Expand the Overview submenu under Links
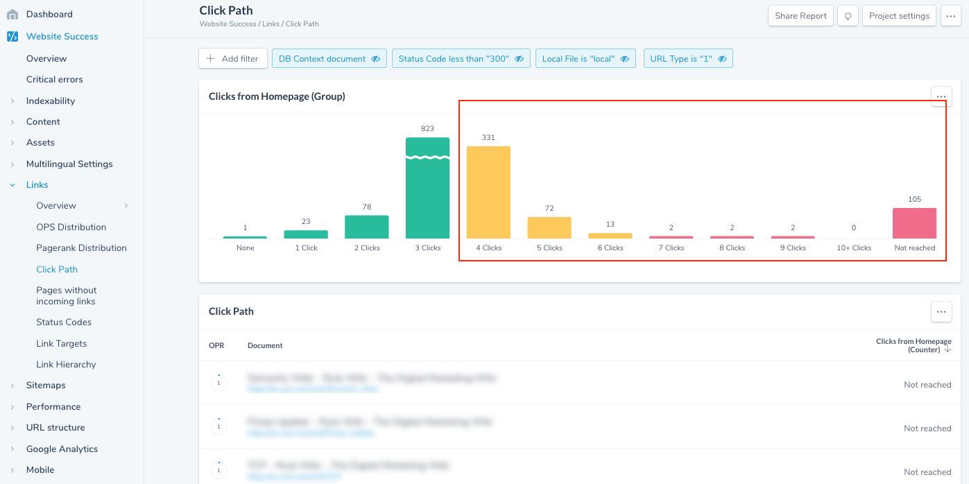Image resolution: width=969 pixels, height=484 pixels. click(x=126, y=205)
